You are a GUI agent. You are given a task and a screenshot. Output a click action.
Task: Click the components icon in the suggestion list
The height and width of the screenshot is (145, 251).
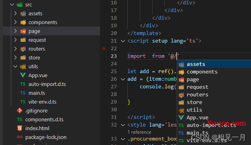click(182, 72)
